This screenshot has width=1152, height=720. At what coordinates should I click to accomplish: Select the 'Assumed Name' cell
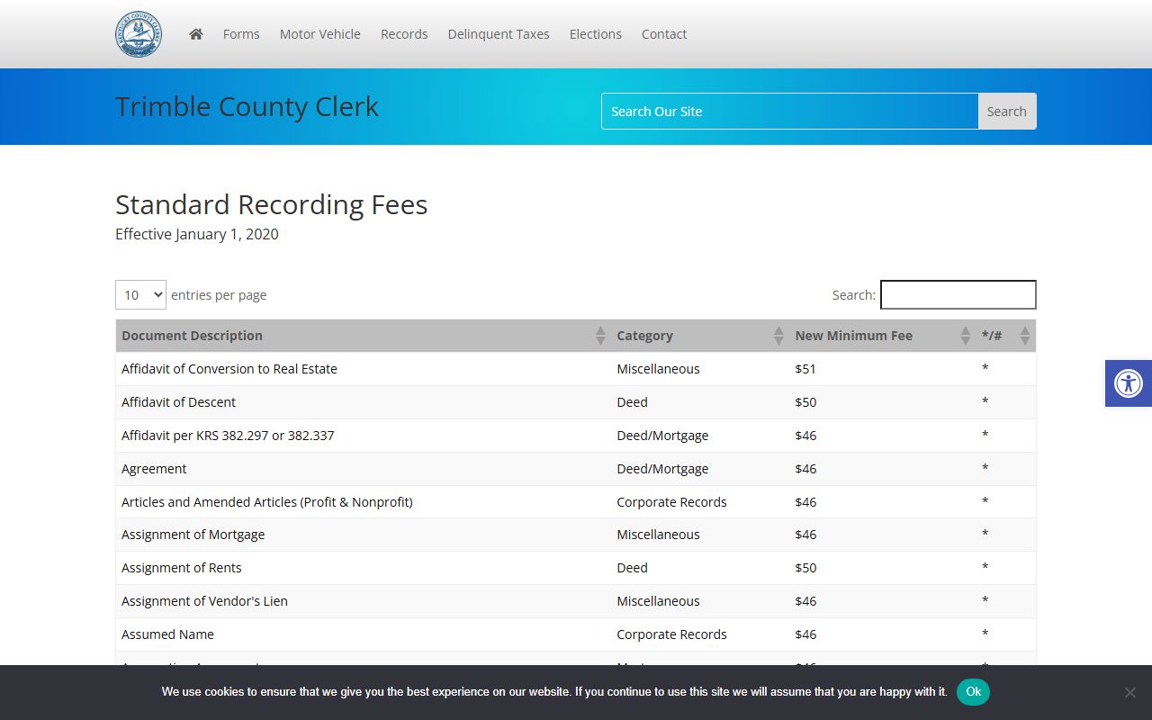tap(363, 634)
